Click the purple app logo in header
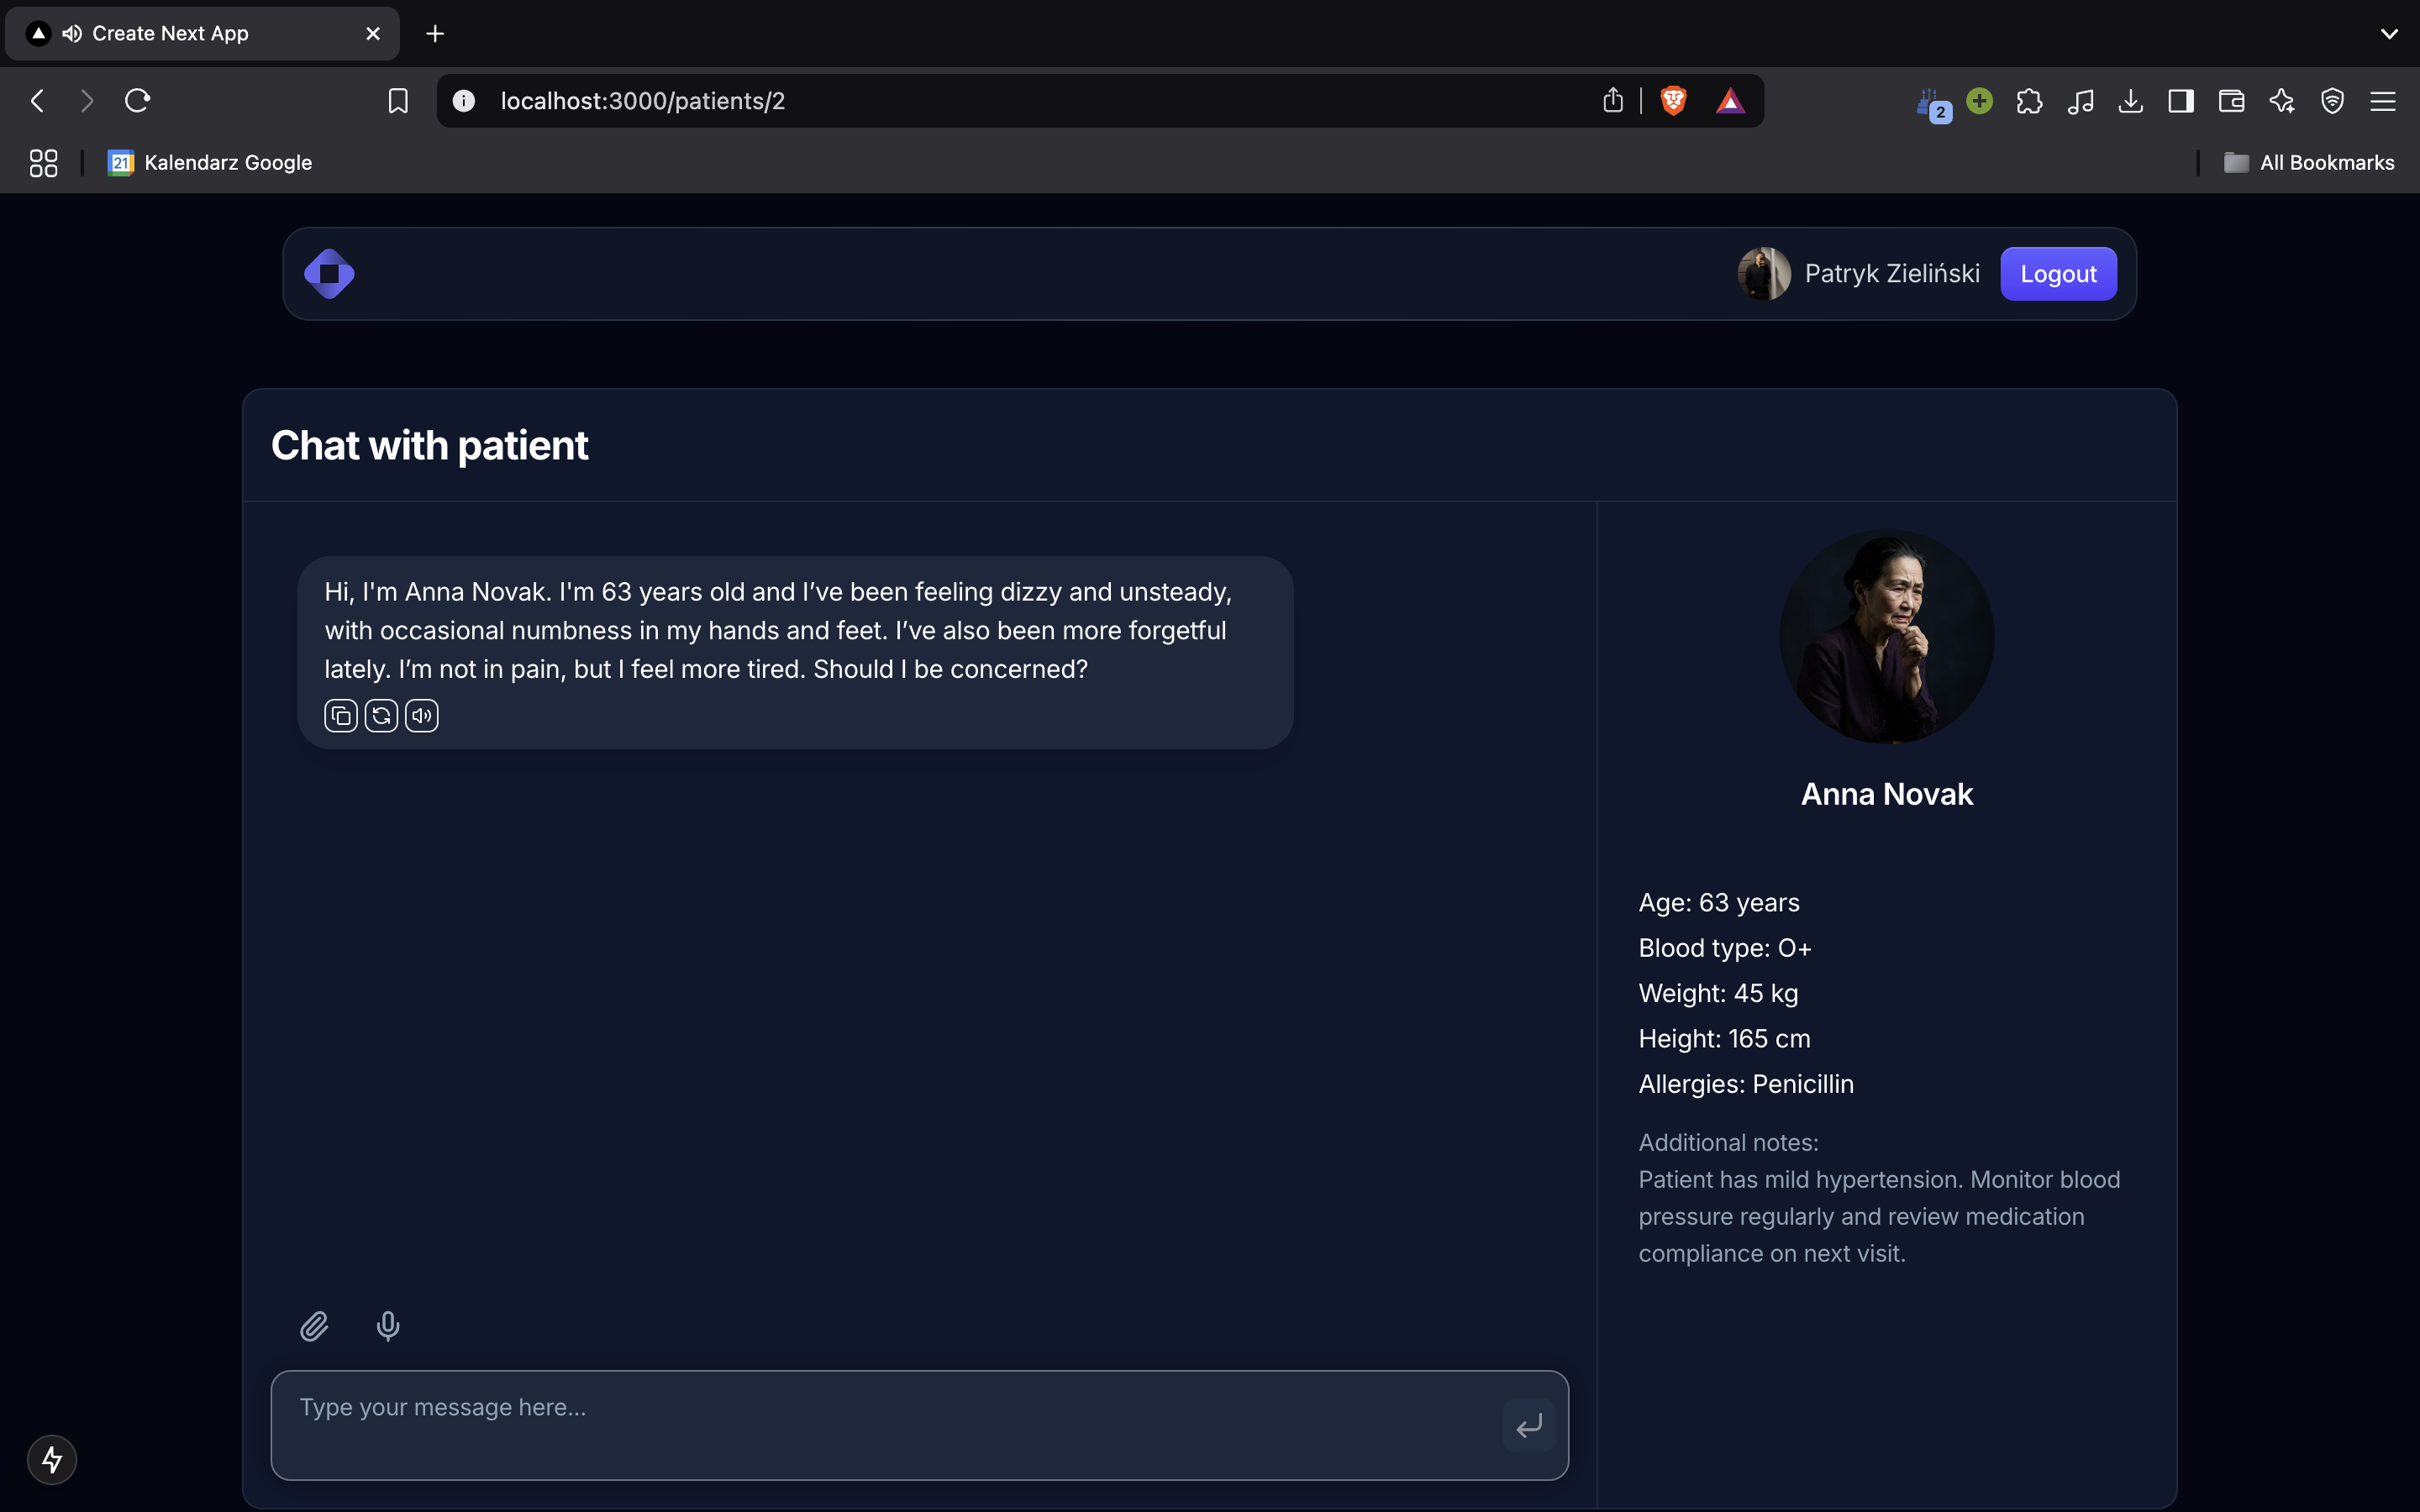The width and height of the screenshot is (2420, 1512). coord(329,274)
